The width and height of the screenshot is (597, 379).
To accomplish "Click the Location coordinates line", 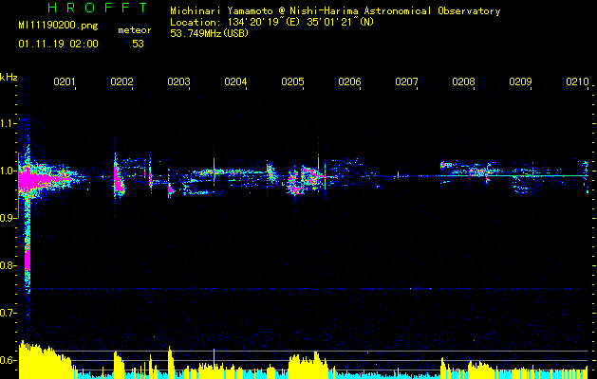I will pyautogui.click(x=271, y=22).
